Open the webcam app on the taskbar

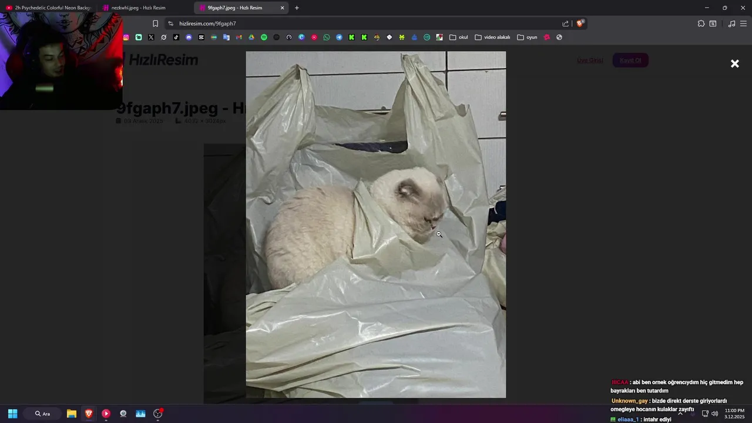tap(123, 414)
